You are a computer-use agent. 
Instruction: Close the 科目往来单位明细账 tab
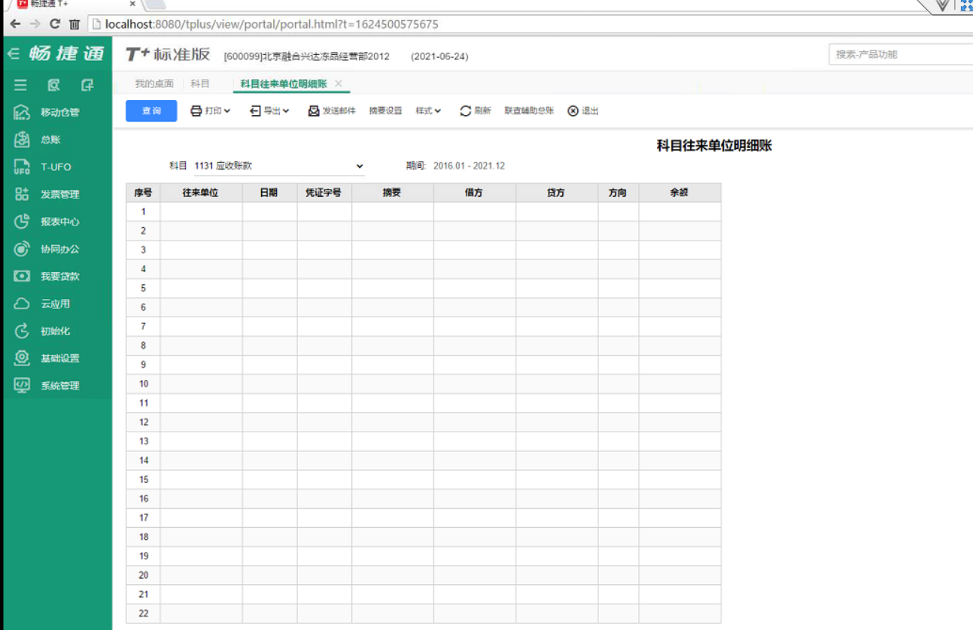(x=339, y=83)
